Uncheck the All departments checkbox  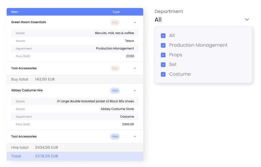(x=163, y=36)
